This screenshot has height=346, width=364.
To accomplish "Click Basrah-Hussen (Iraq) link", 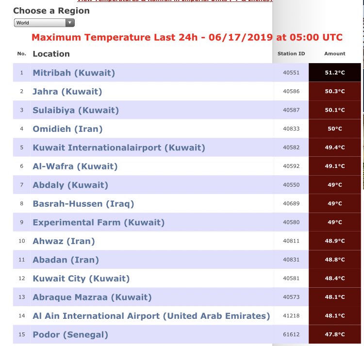I will point(83,204).
